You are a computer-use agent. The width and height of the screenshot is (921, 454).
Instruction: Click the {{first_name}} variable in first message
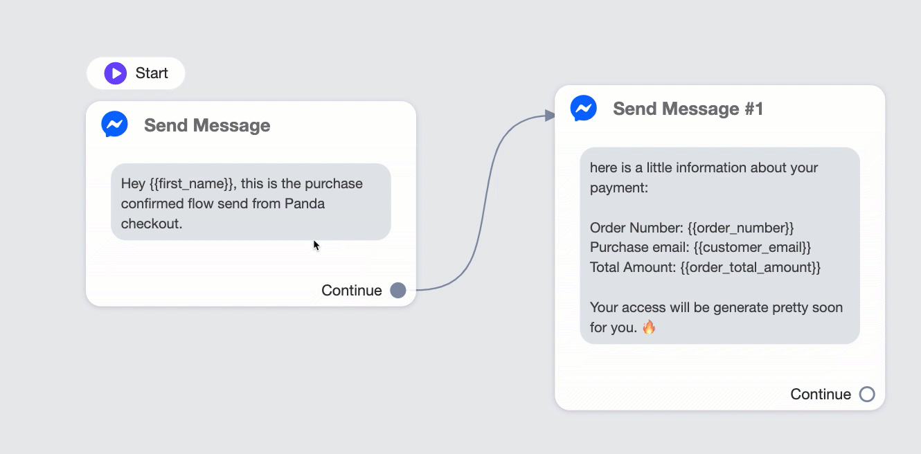pyautogui.click(x=191, y=184)
